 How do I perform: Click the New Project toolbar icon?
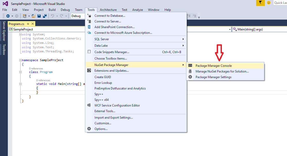tap(24, 16)
